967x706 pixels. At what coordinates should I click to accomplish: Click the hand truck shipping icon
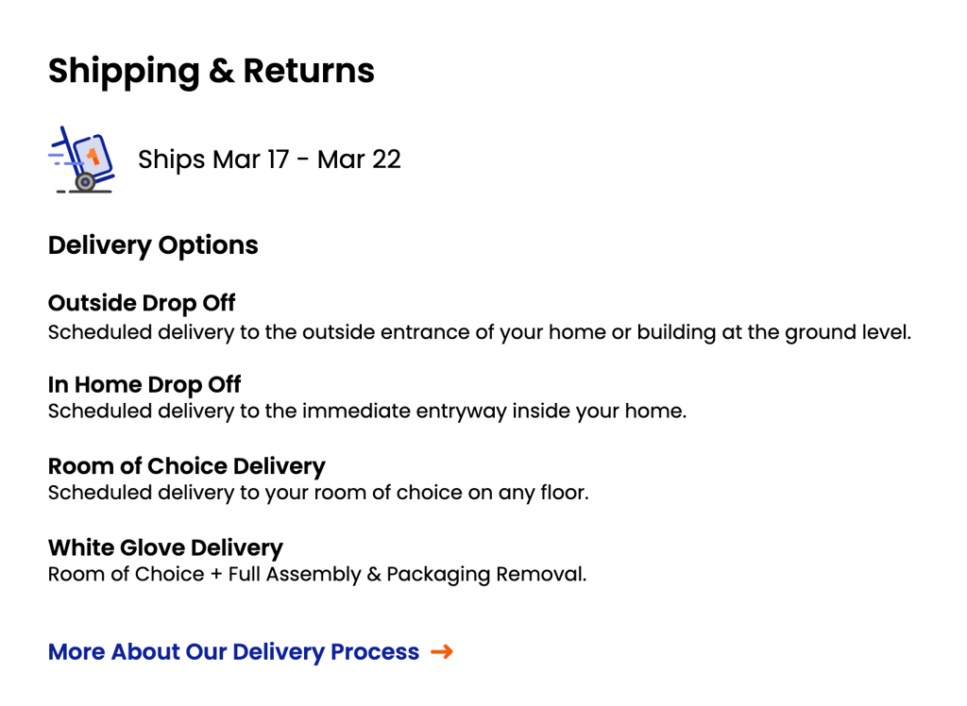pyautogui.click(x=82, y=160)
